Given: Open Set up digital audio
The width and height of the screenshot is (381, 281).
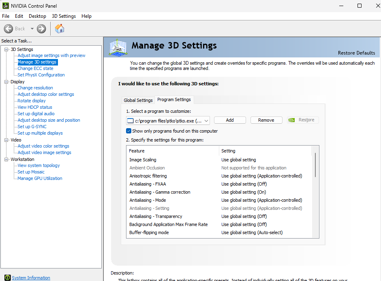Looking at the screenshot, I should click(36, 114).
